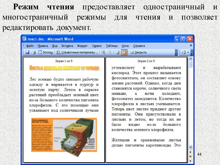Click the reviewing pen icon
Screen dimensions: 220x165
[x=183, y=52]
